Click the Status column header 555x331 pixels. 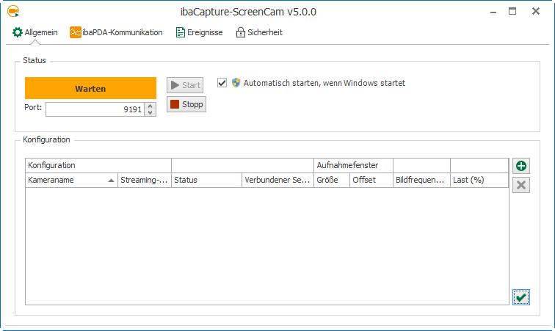click(x=207, y=181)
